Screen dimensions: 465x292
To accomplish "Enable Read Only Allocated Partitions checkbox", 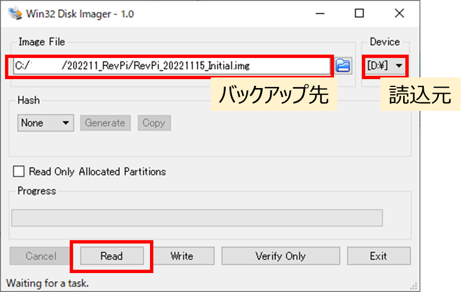I will click(x=19, y=171).
